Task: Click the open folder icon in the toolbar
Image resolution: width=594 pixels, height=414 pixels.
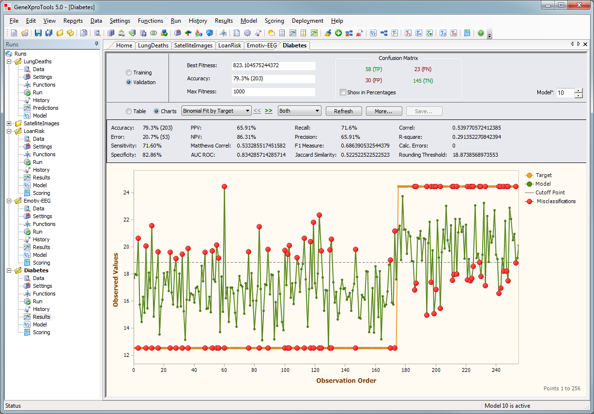Action: click(x=61, y=33)
